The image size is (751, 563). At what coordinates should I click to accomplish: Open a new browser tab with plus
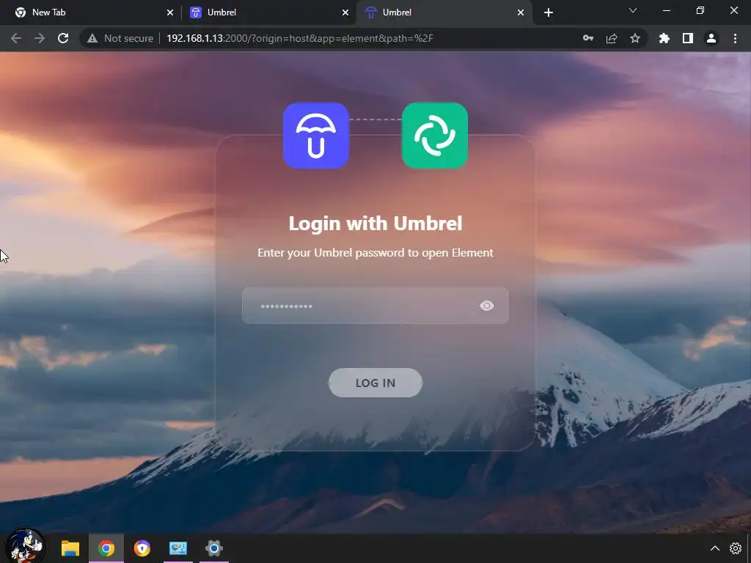point(549,12)
